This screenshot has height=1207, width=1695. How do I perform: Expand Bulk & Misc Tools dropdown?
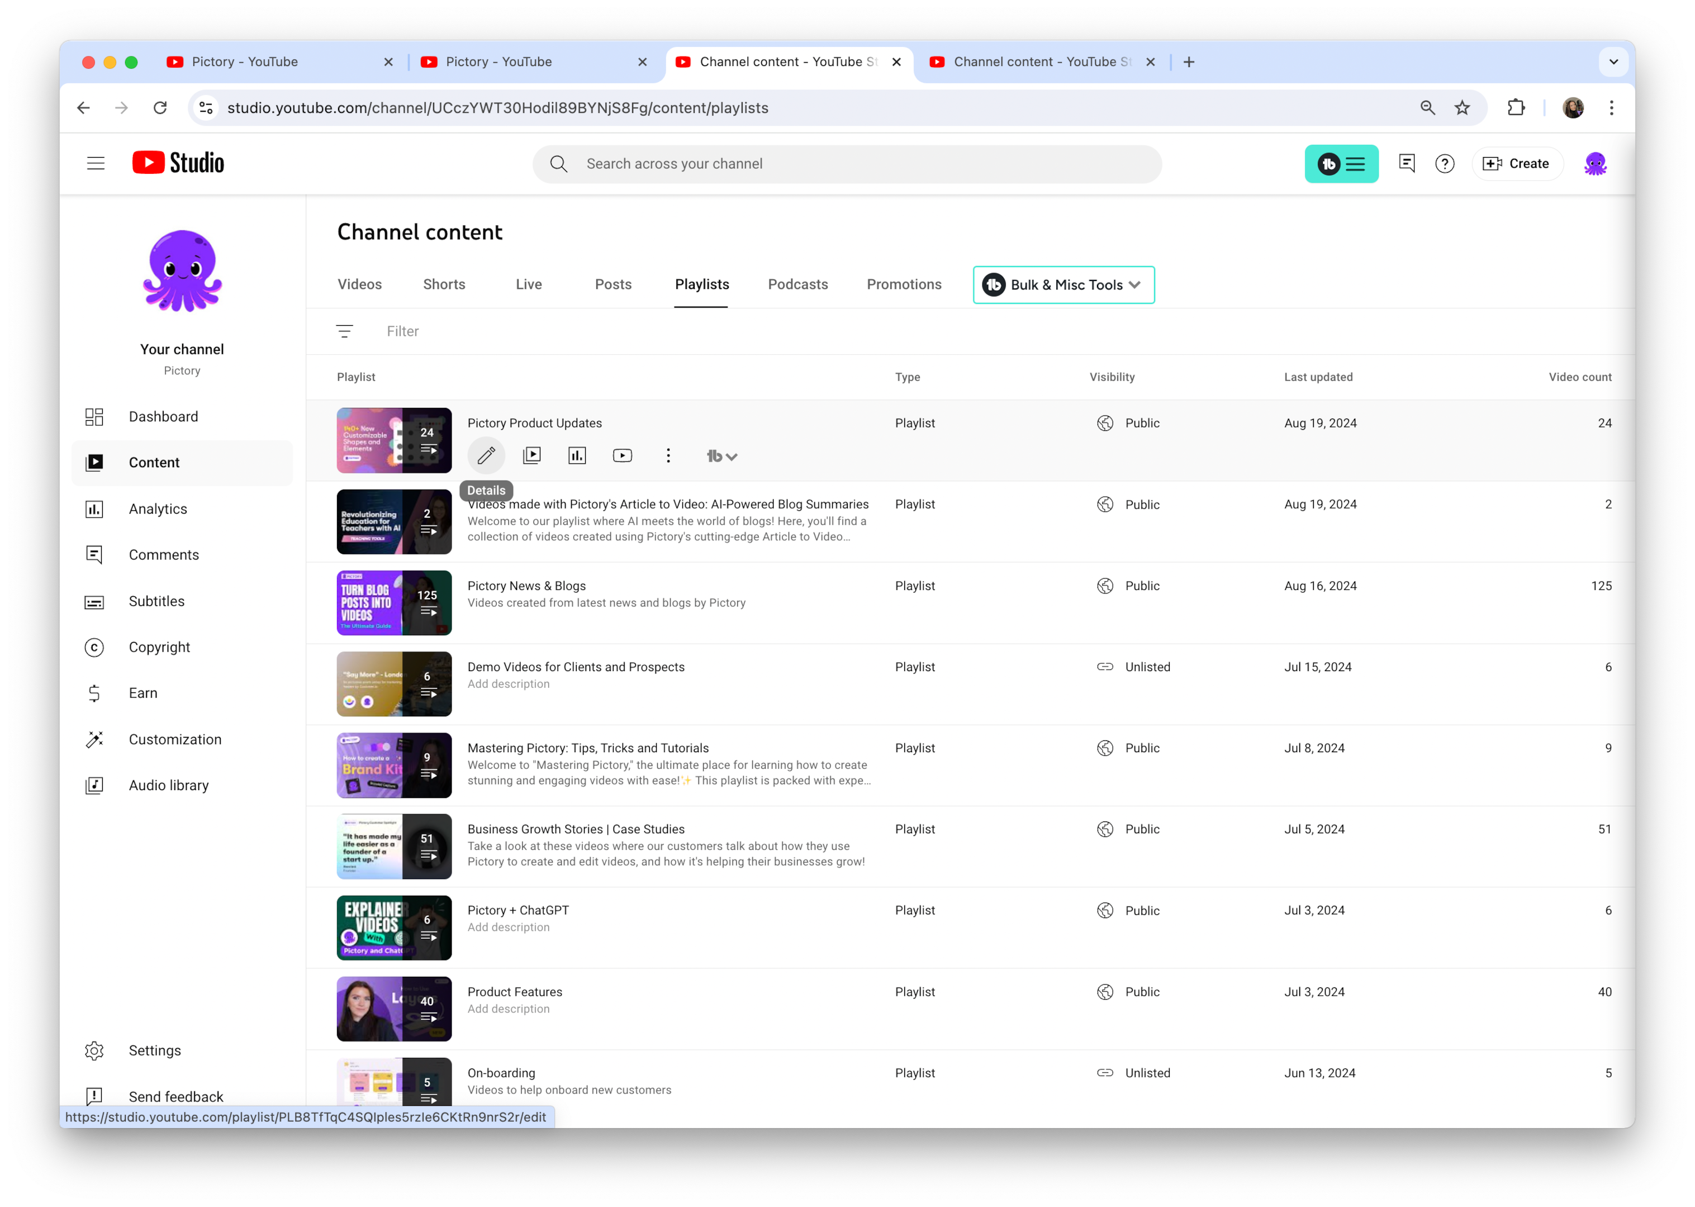(x=1063, y=284)
